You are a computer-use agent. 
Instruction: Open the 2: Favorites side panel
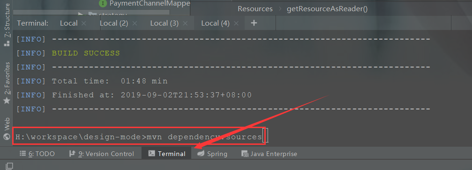[7, 83]
